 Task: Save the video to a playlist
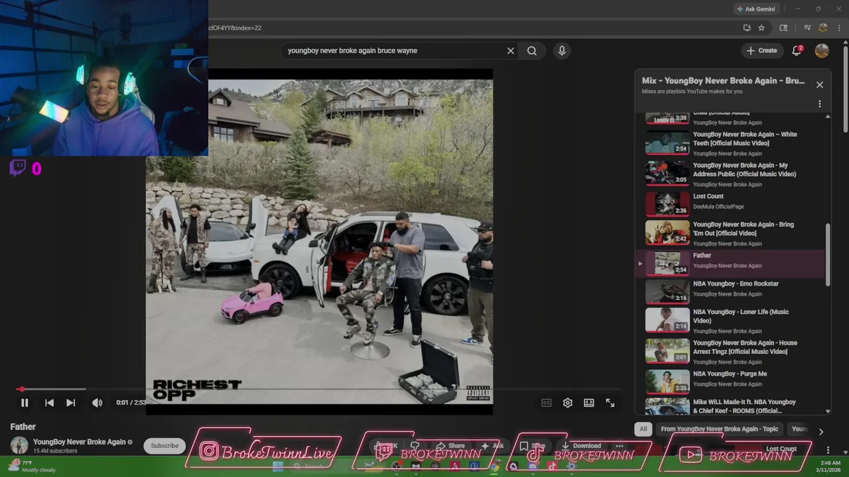[532, 446]
